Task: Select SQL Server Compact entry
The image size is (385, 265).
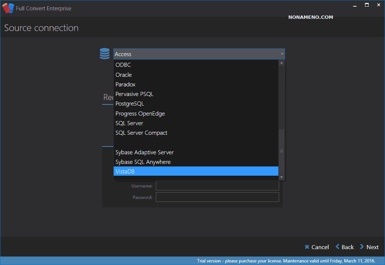Action: click(141, 133)
